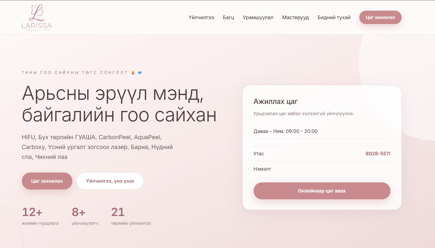Open the Багц nav menu item

228,17
